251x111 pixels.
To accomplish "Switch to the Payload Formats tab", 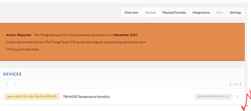I will pos(174,12).
